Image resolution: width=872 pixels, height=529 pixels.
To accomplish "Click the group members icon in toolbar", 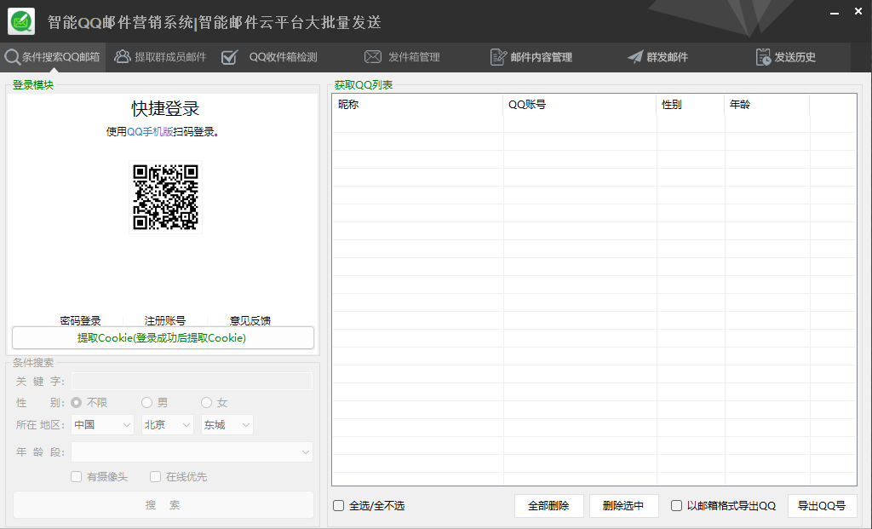I will (x=123, y=57).
